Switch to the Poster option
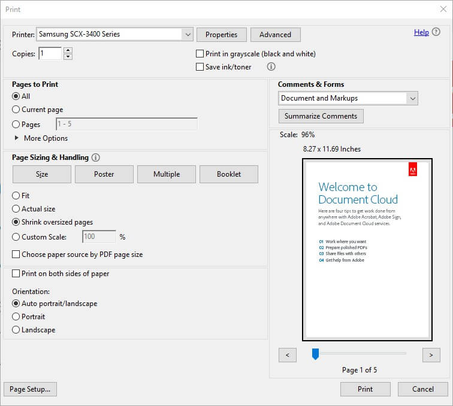Viewport: 453px width, 406px height. [104, 174]
